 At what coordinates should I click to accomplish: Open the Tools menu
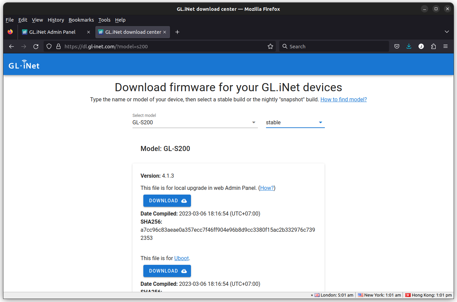104,20
